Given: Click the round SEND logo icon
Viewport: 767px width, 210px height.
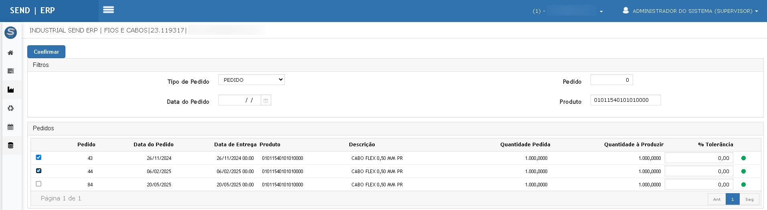Looking at the screenshot, I should (x=10, y=32).
